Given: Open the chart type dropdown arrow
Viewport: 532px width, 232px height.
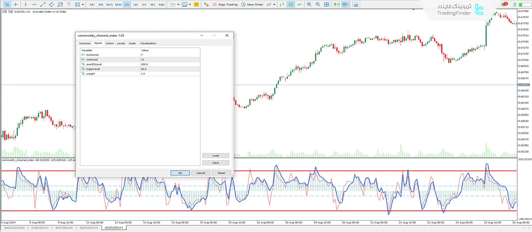Looking at the screenshot, I should coord(179,5).
